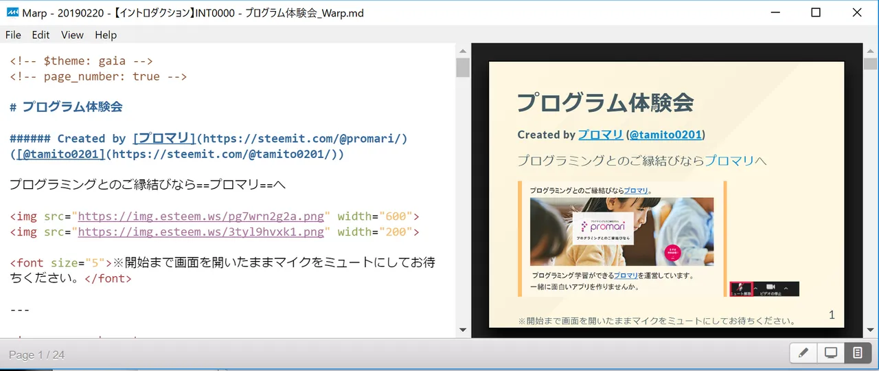
Task: Click the pg7wrn2g2a.png image URL in editor
Action: 201,216
